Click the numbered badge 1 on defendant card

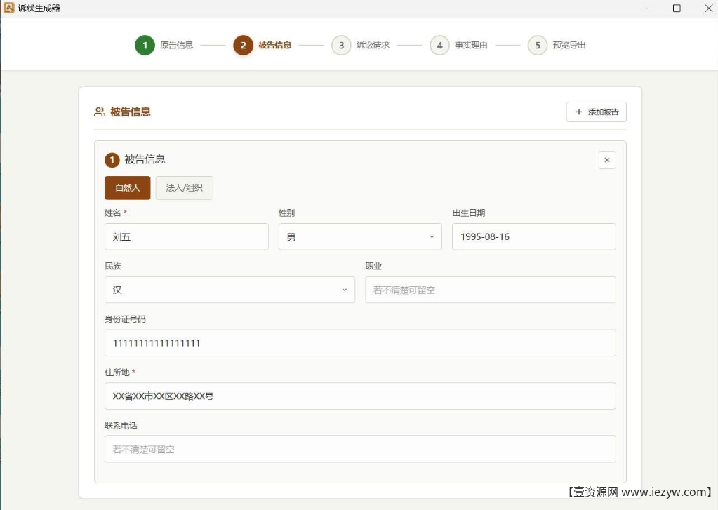112,160
